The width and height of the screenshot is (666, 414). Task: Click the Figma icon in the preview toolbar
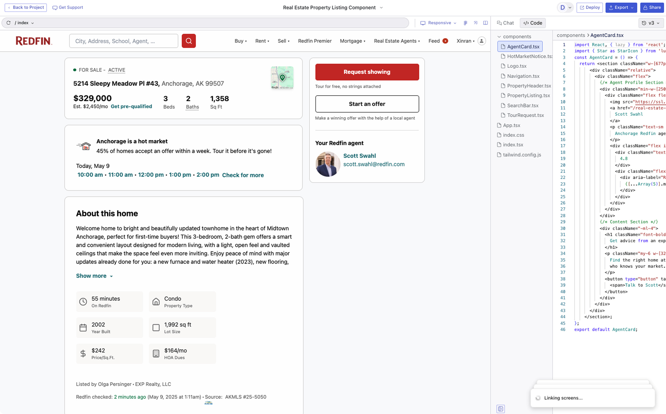click(465, 23)
